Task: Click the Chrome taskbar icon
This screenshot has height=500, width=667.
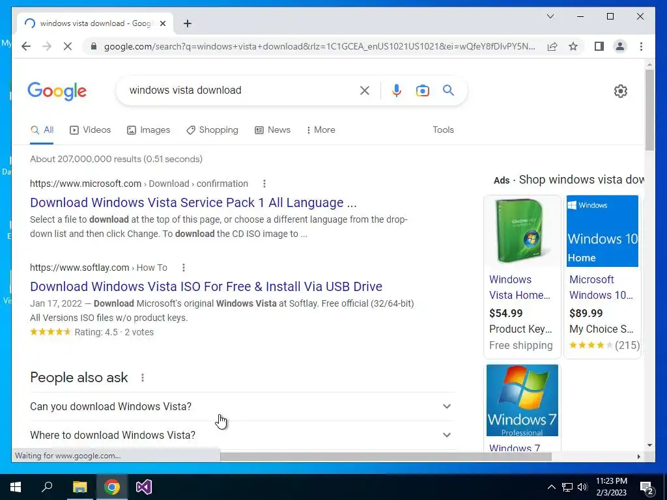Action: (112, 487)
